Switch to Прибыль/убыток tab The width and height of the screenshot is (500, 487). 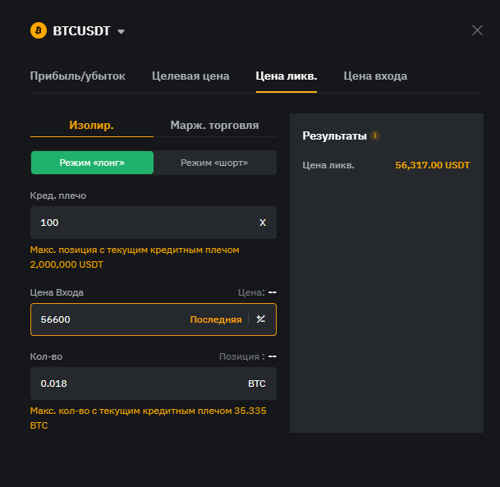click(78, 76)
